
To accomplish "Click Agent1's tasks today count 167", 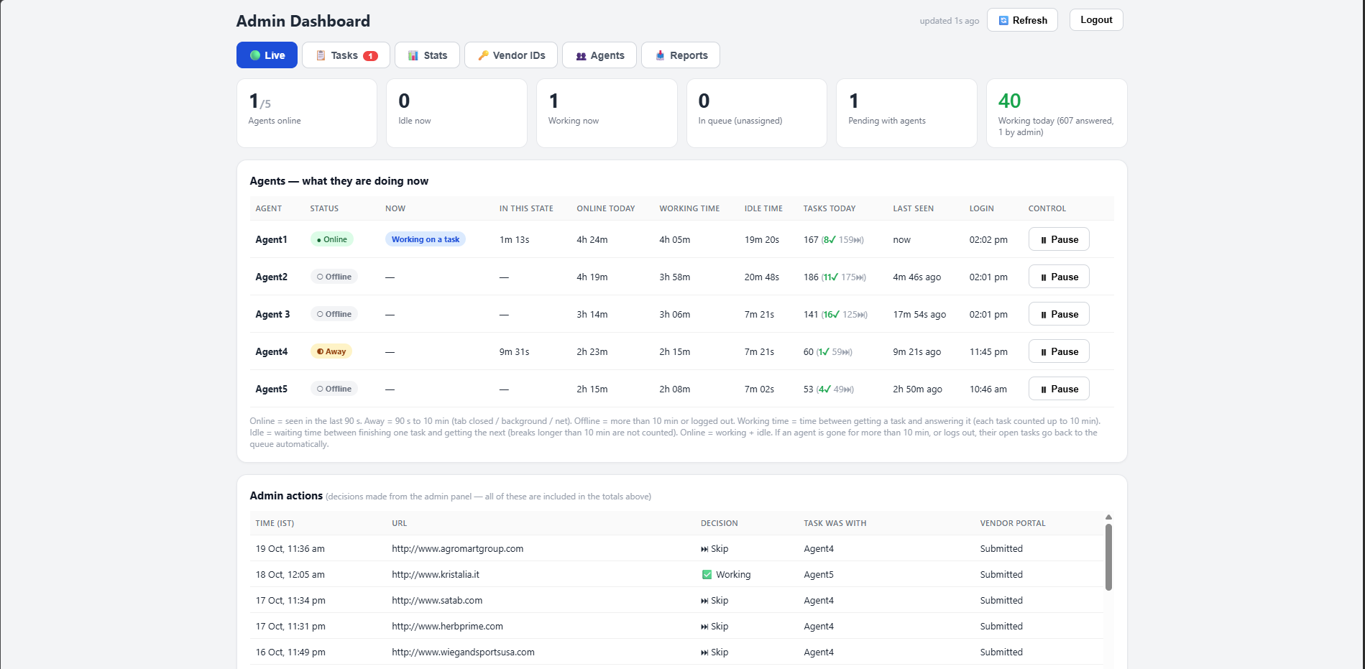I will click(811, 239).
